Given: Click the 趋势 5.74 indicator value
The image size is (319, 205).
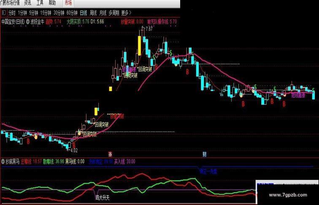Looking at the screenshot, I should [53, 22].
